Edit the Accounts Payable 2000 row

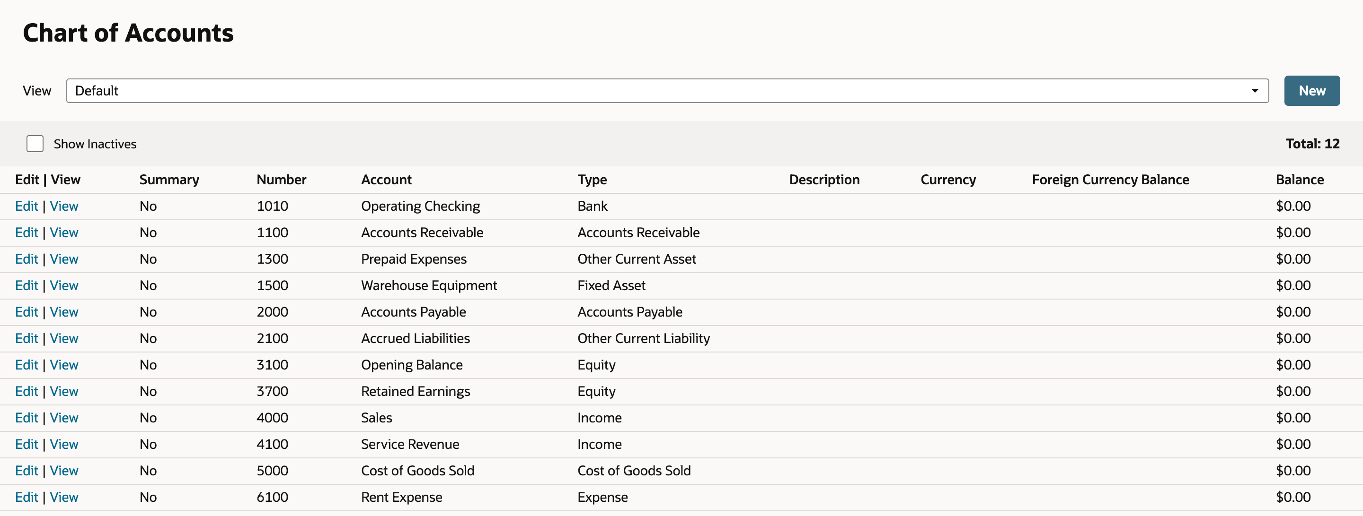[x=27, y=311]
